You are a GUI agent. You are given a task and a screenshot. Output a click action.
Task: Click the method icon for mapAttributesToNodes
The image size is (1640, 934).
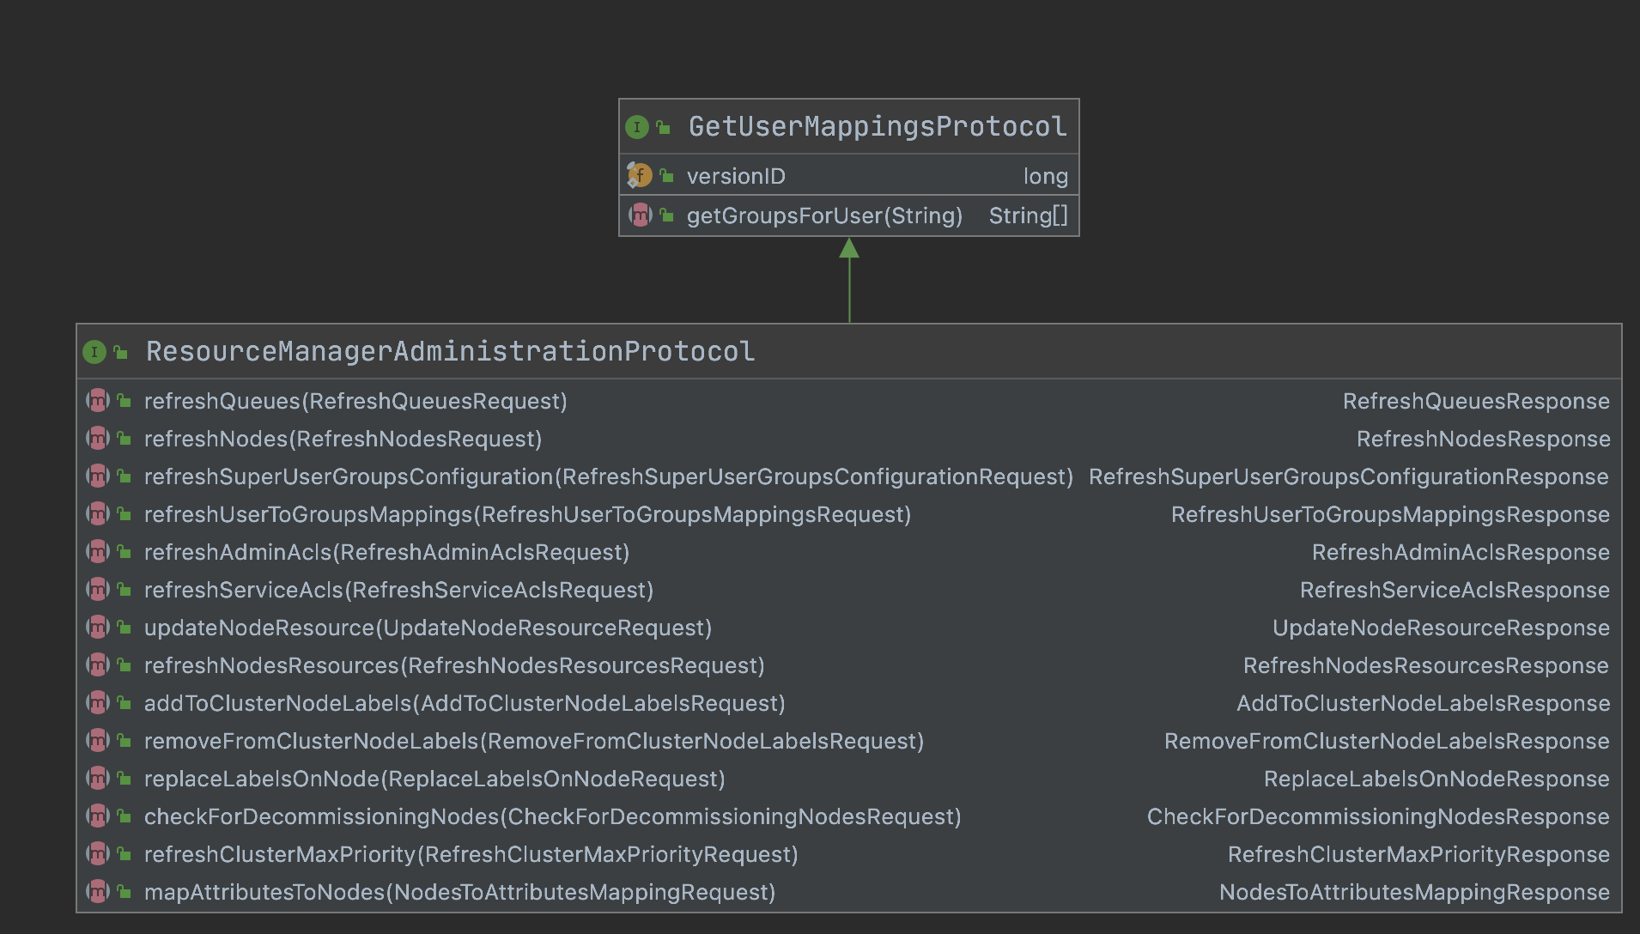[98, 891]
